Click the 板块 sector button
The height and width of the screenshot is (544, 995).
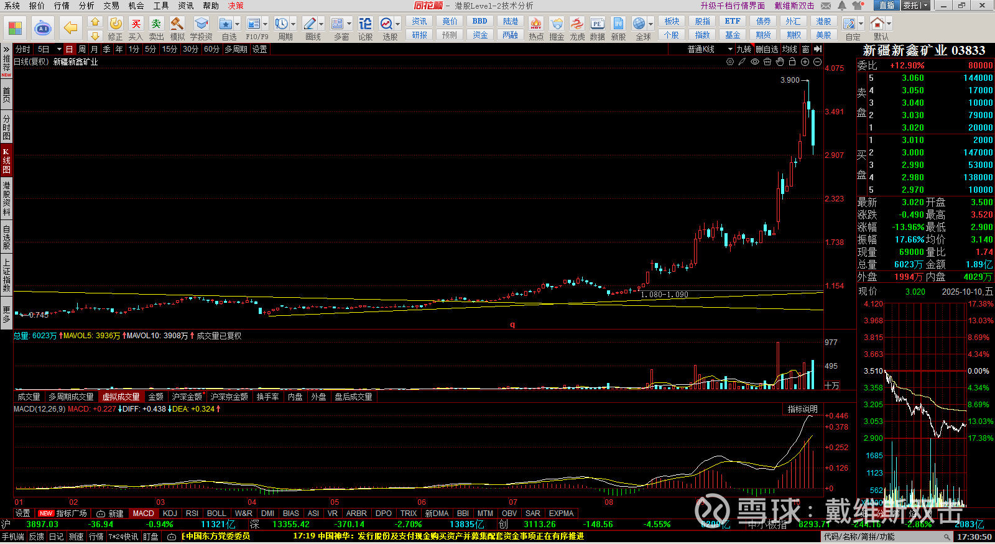tap(672, 21)
